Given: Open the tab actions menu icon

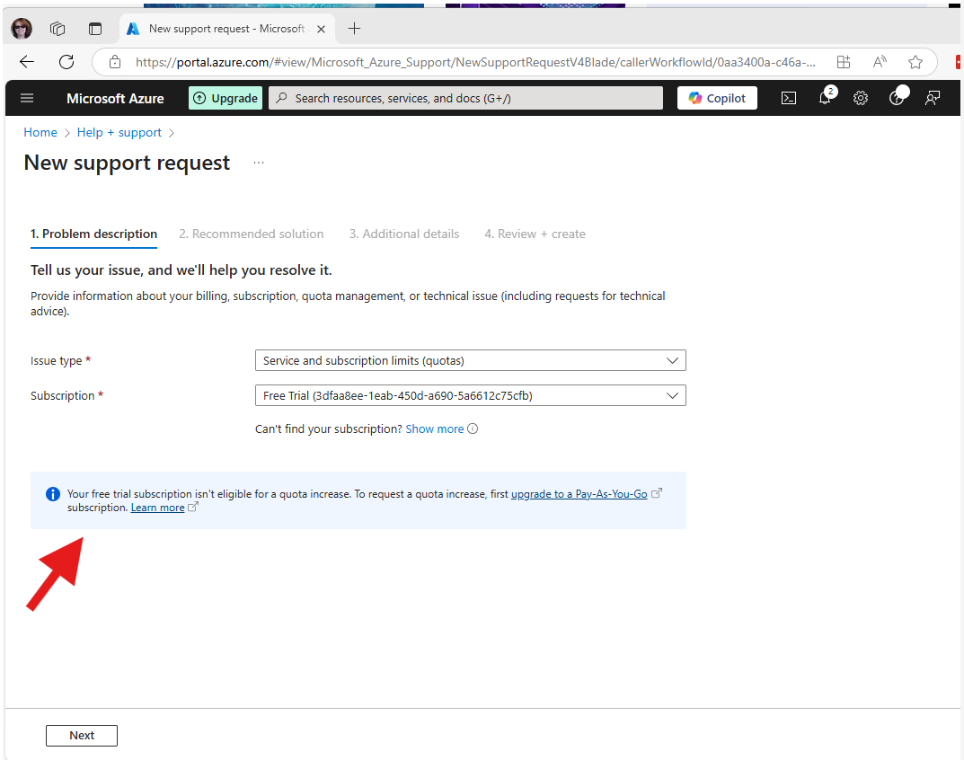Looking at the screenshot, I should click(x=95, y=29).
